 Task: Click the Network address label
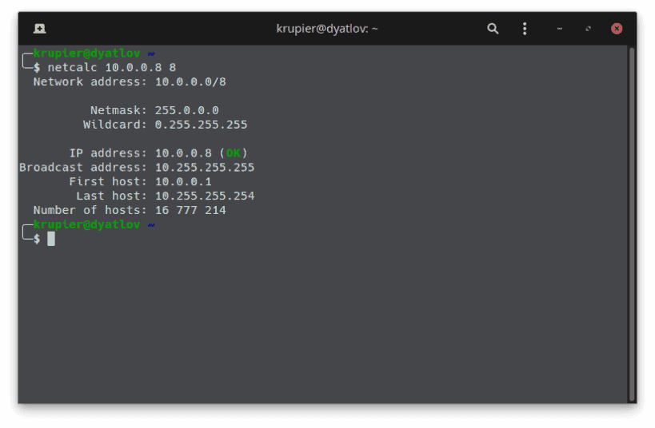(x=90, y=81)
